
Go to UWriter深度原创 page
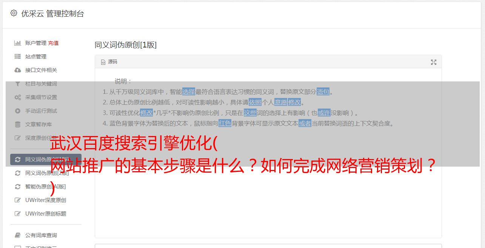(x=46, y=200)
